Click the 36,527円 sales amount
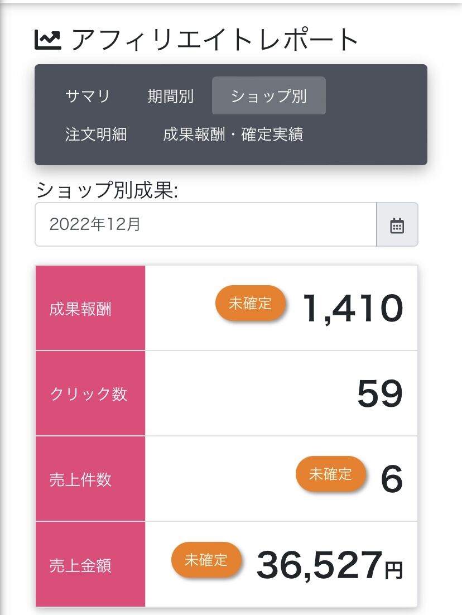Viewport: 462px width, 615px height. 329,565
